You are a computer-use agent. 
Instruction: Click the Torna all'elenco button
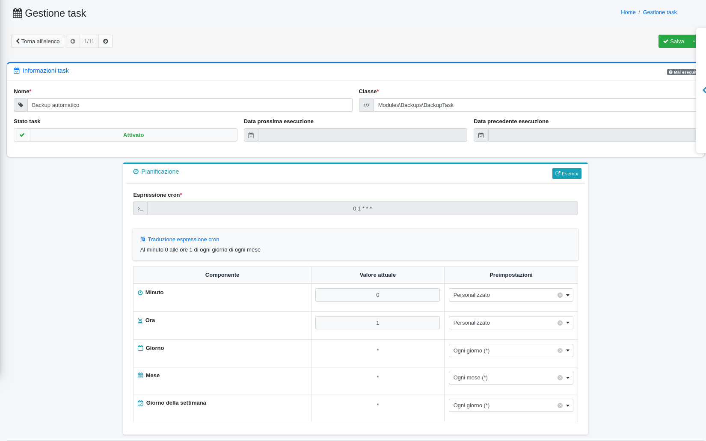[x=38, y=41]
